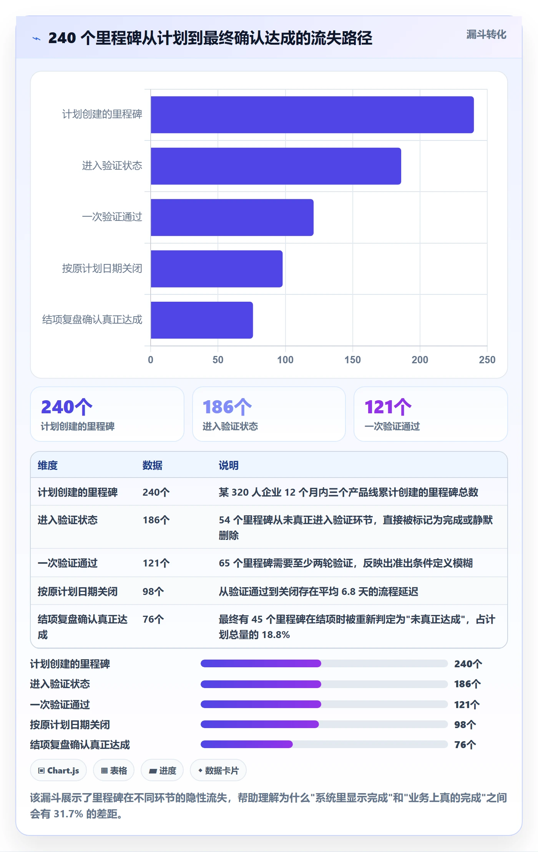Viewport: 538px width, 852px height.
Task: Select the 数据卡片 tag chip
Action: tap(218, 770)
